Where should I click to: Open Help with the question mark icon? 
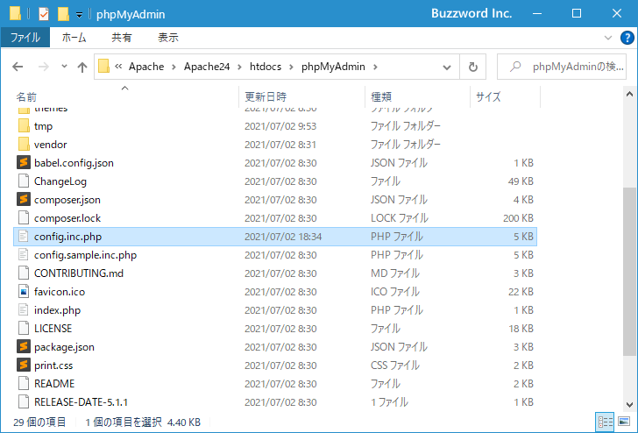coord(627,38)
